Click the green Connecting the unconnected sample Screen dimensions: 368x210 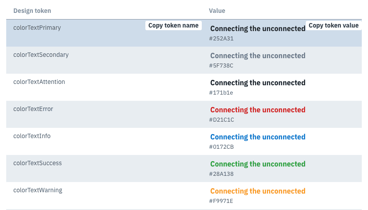pos(258,164)
